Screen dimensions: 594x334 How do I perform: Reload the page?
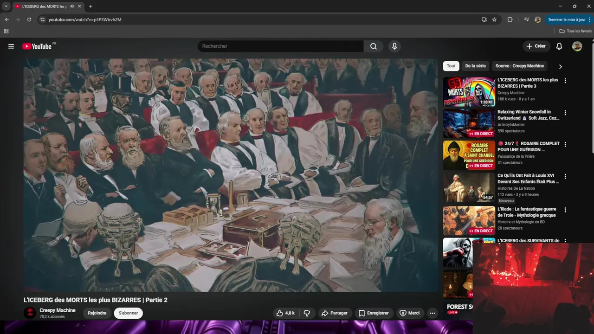(29, 19)
